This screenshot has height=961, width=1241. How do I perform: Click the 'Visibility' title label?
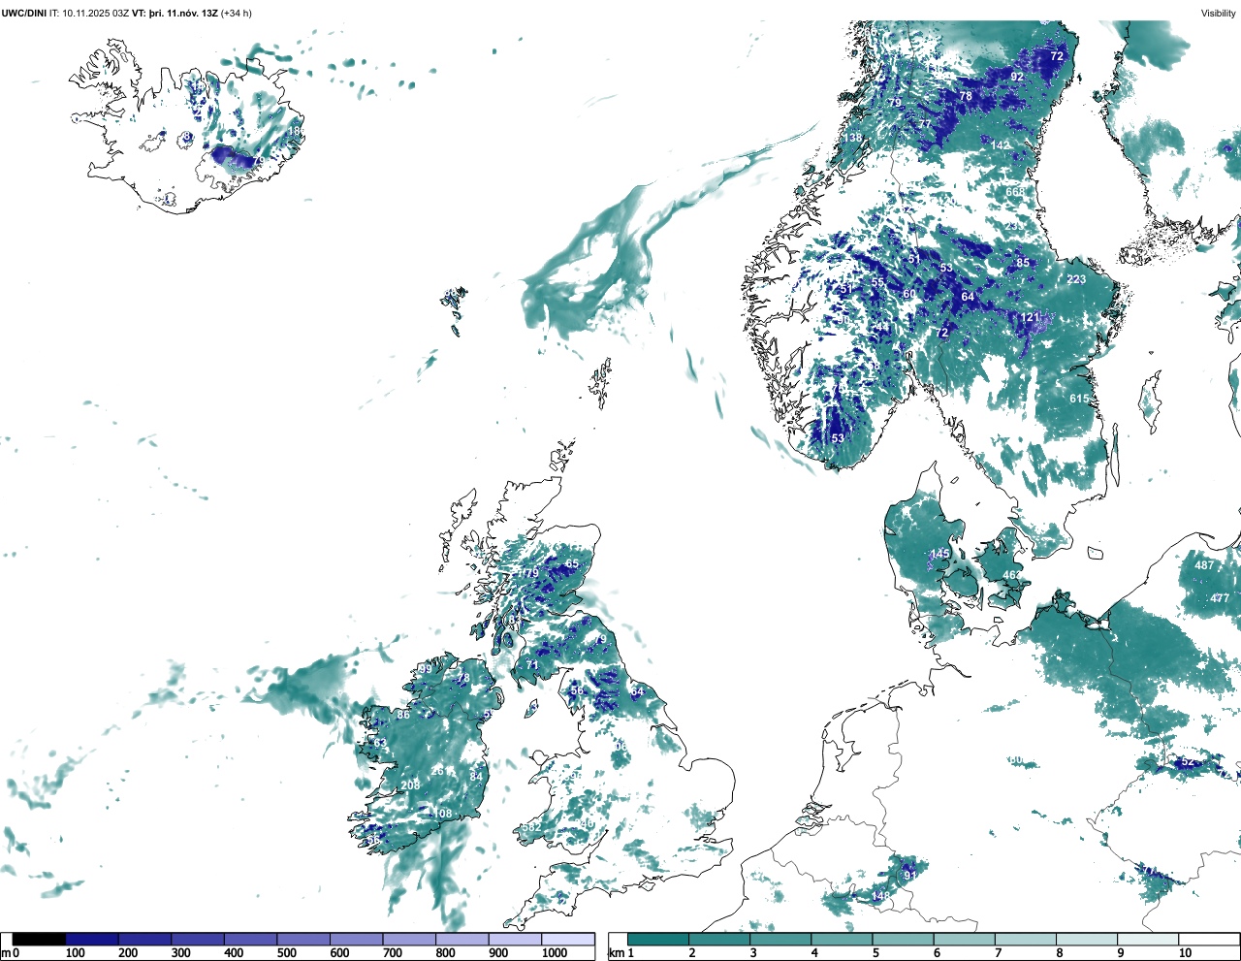(1219, 13)
